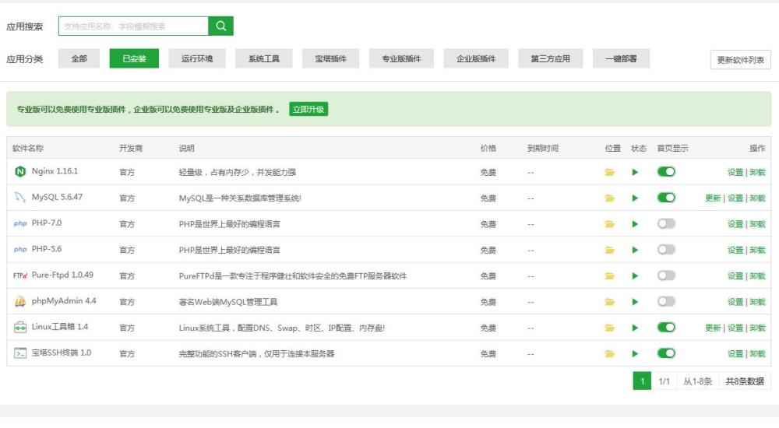Click MySQL status play icon
This screenshot has width=779, height=428.
tap(635, 198)
